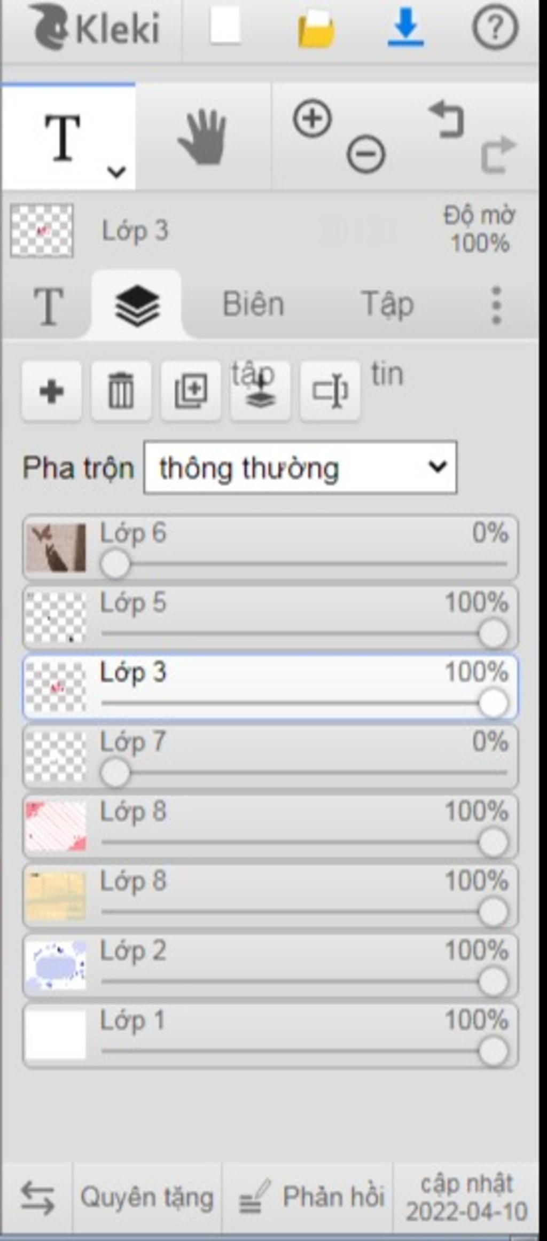Undo the last action

447,119
